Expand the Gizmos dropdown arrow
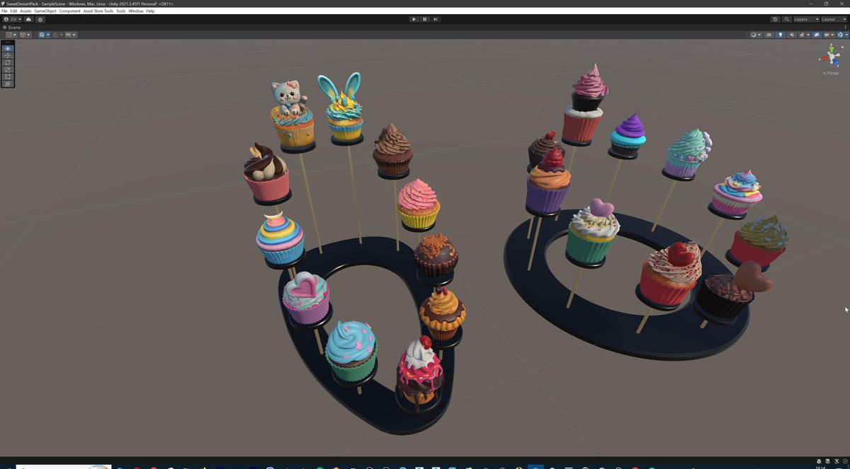 click(832, 35)
